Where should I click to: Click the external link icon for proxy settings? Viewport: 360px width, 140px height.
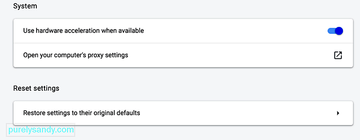pyautogui.click(x=338, y=55)
